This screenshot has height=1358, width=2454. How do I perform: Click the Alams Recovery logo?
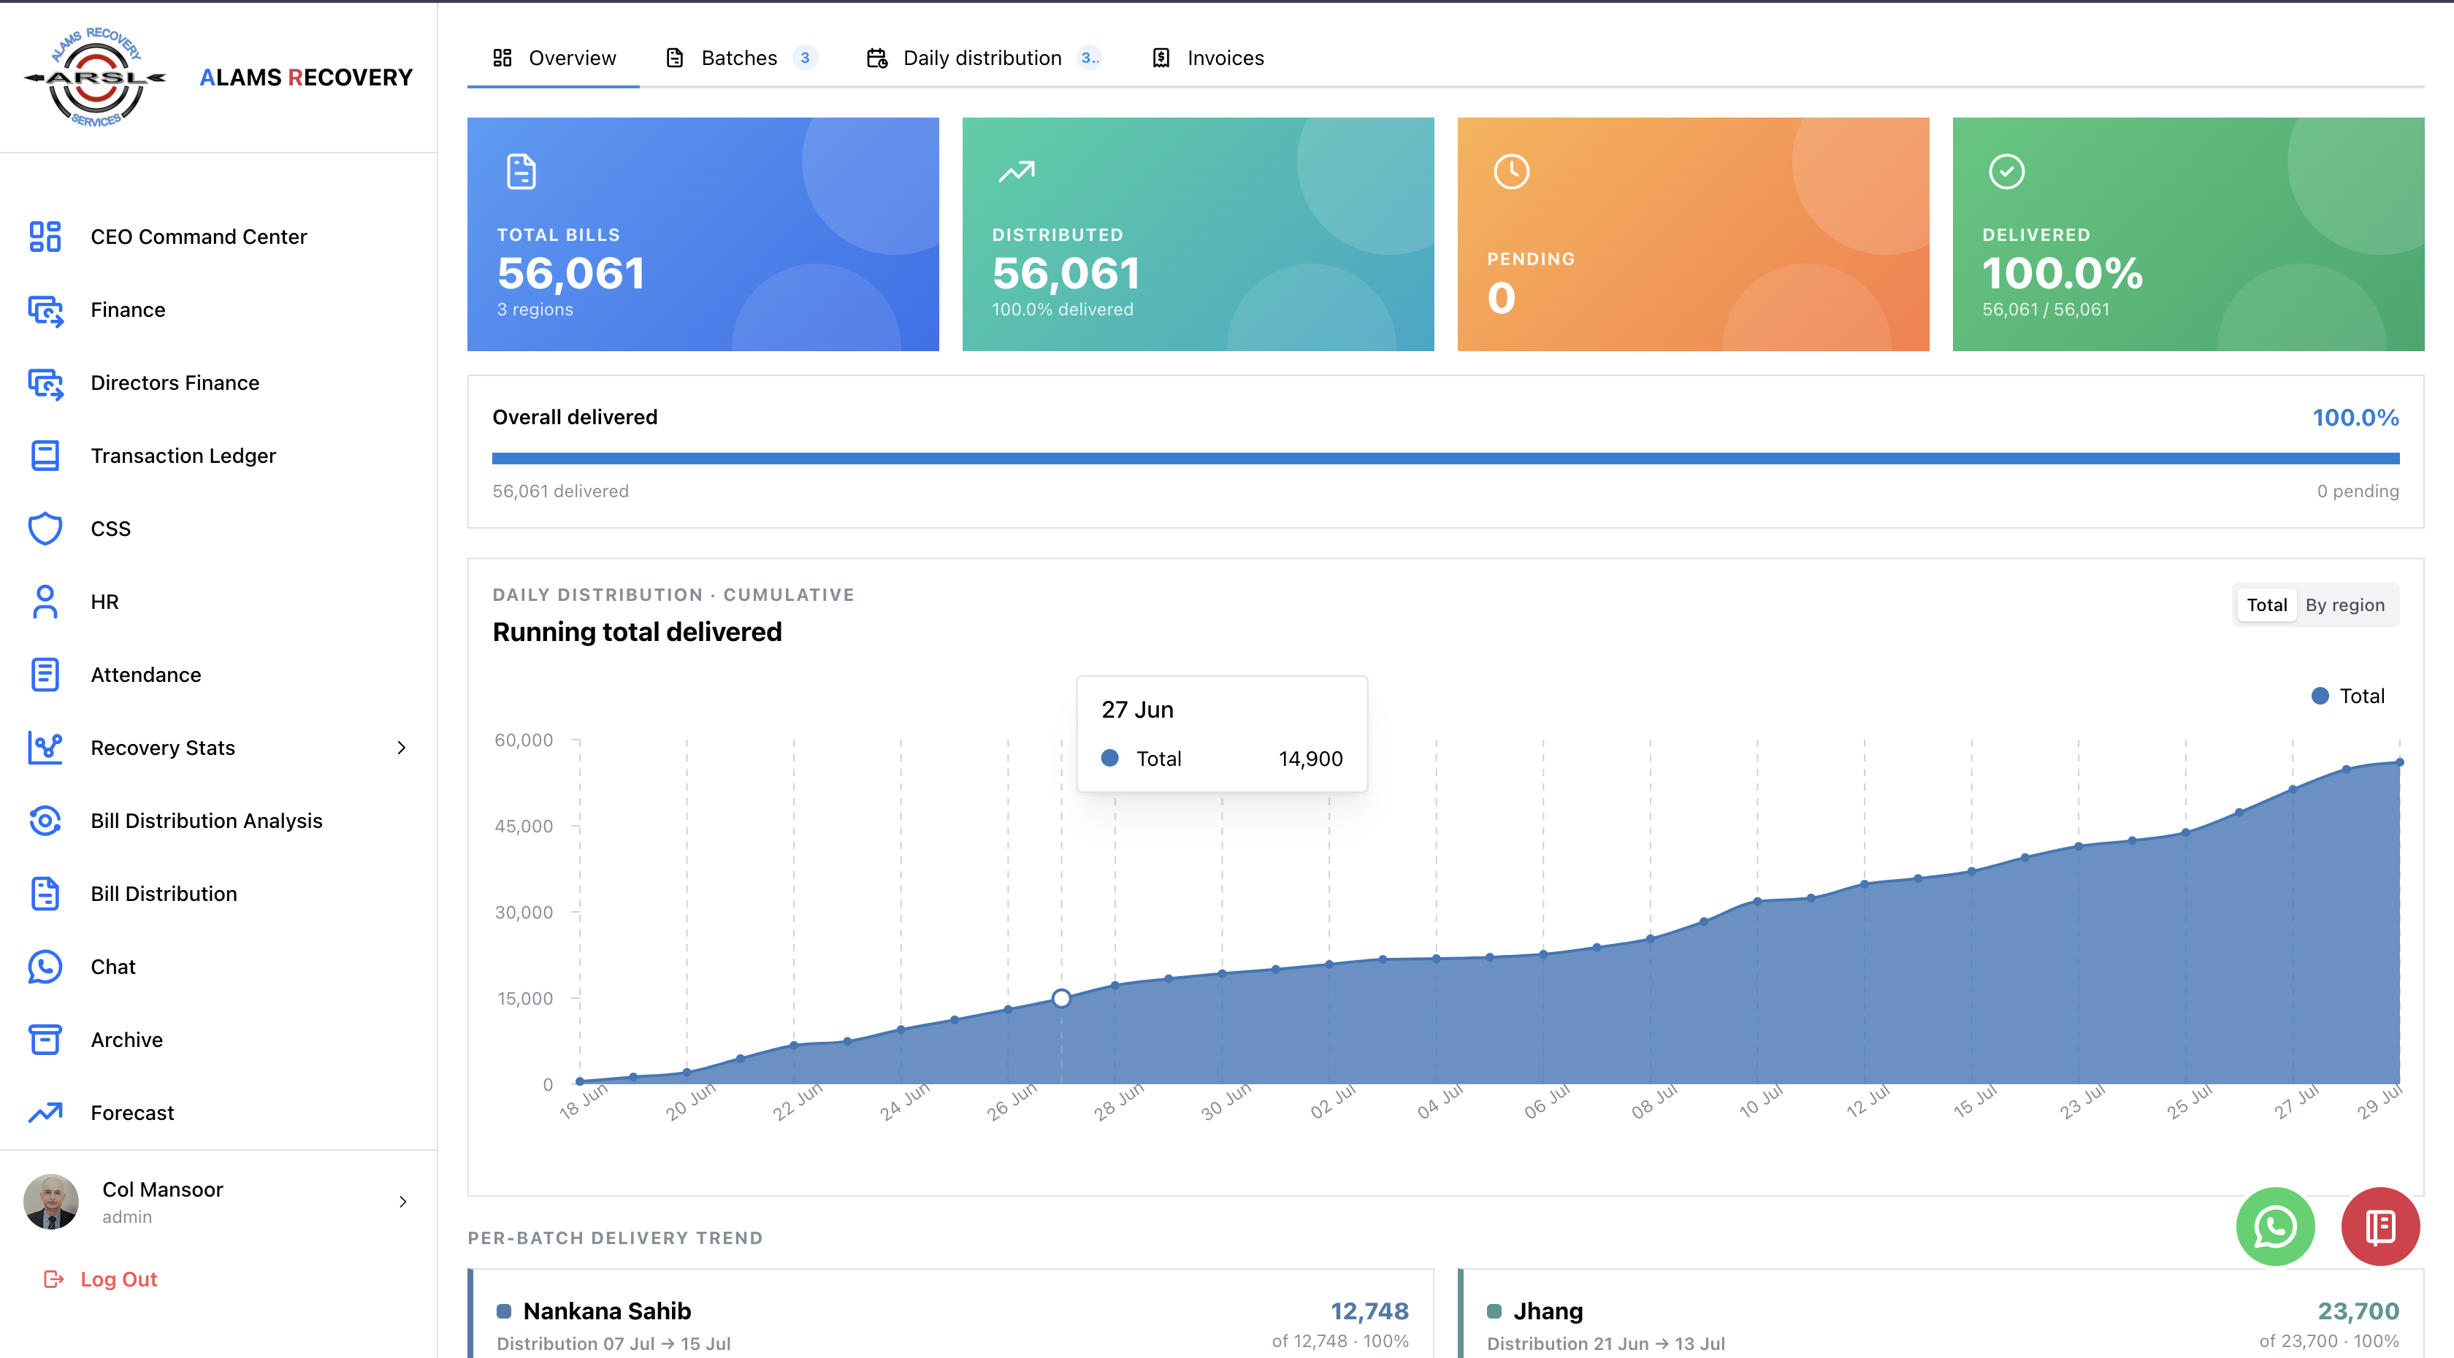point(94,77)
